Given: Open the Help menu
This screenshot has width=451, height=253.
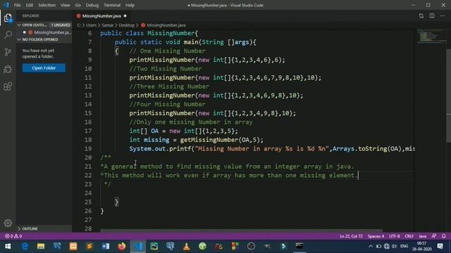Looking at the screenshot, I should click(x=130, y=5).
